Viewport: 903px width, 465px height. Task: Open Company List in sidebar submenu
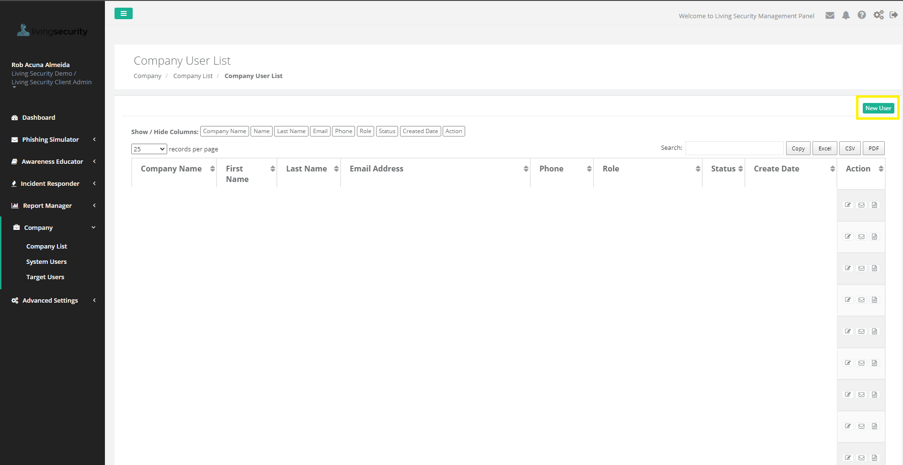pos(46,246)
